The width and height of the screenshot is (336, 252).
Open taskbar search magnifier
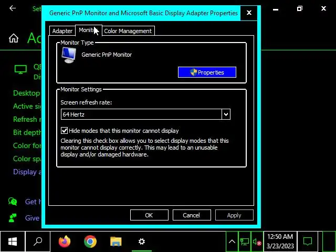click(x=38, y=241)
